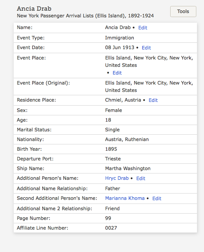Click the Ancia Drab page heading
Image resolution: width=204 pixels, height=252 pixels.
click(34, 9)
